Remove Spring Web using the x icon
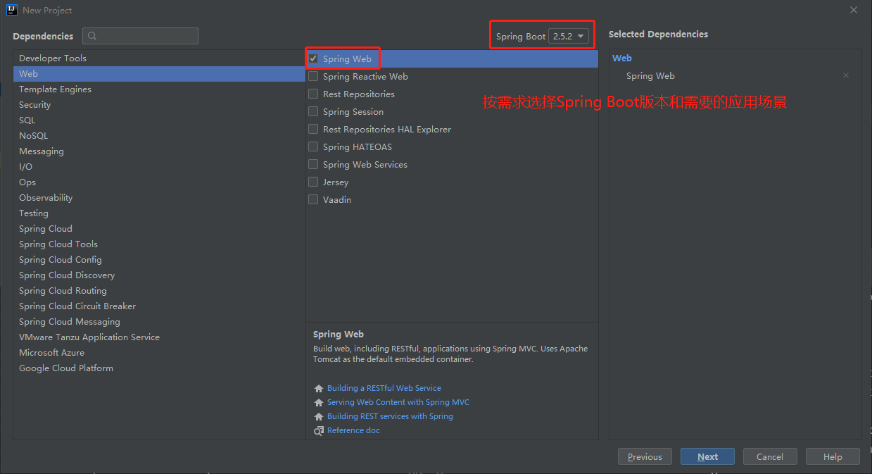Image resolution: width=872 pixels, height=474 pixels. 845,76
